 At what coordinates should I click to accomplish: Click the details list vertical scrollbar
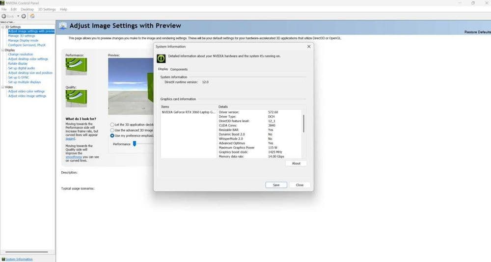point(303,123)
